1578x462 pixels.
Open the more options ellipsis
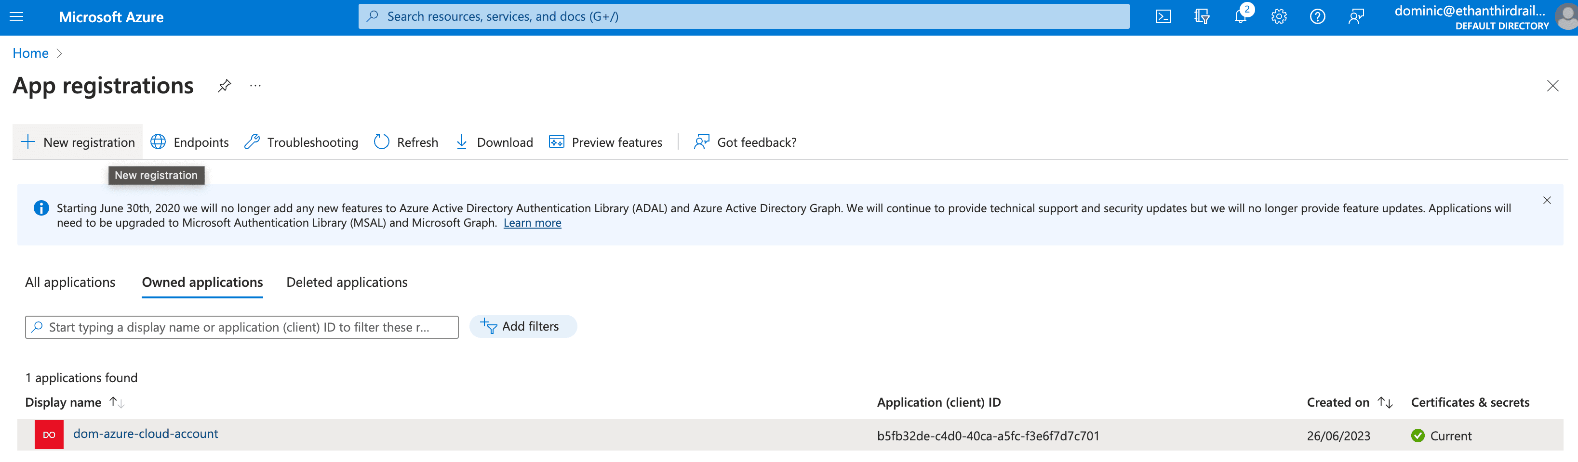pos(255,86)
